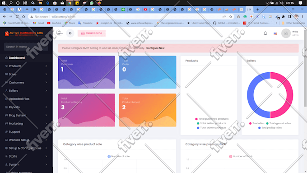Toggle Total approved sellers legend item
The height and width of the screenshot is (173, 307).
click(279, 123)
